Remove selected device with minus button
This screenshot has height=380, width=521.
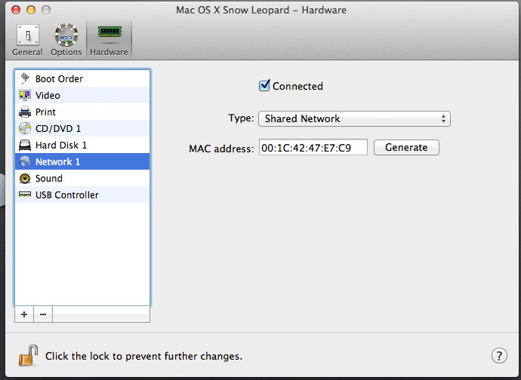[43, 314]
